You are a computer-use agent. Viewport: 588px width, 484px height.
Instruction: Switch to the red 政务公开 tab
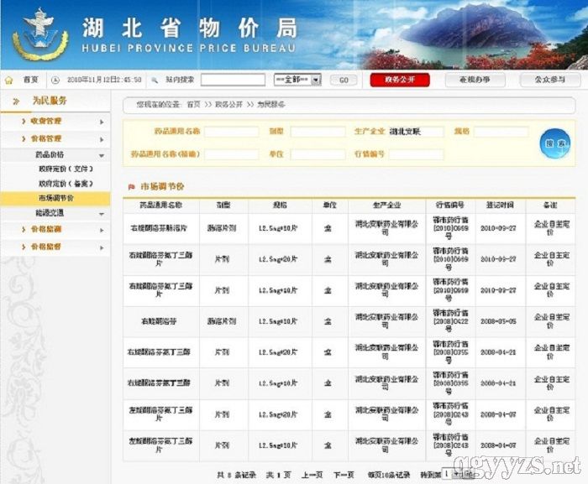click(x=399, y=80)
